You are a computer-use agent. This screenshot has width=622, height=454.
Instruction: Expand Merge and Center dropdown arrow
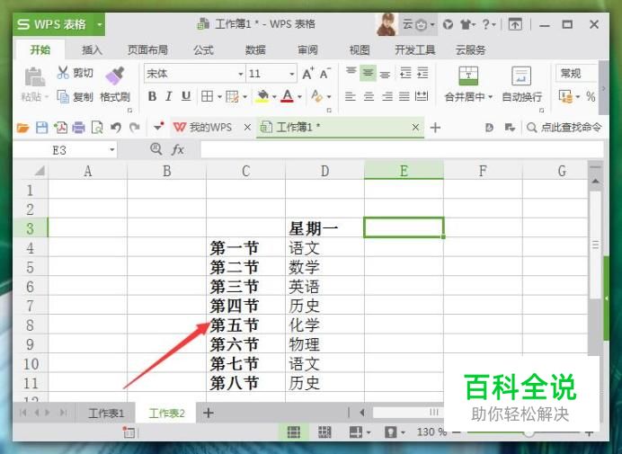[490, 97]
